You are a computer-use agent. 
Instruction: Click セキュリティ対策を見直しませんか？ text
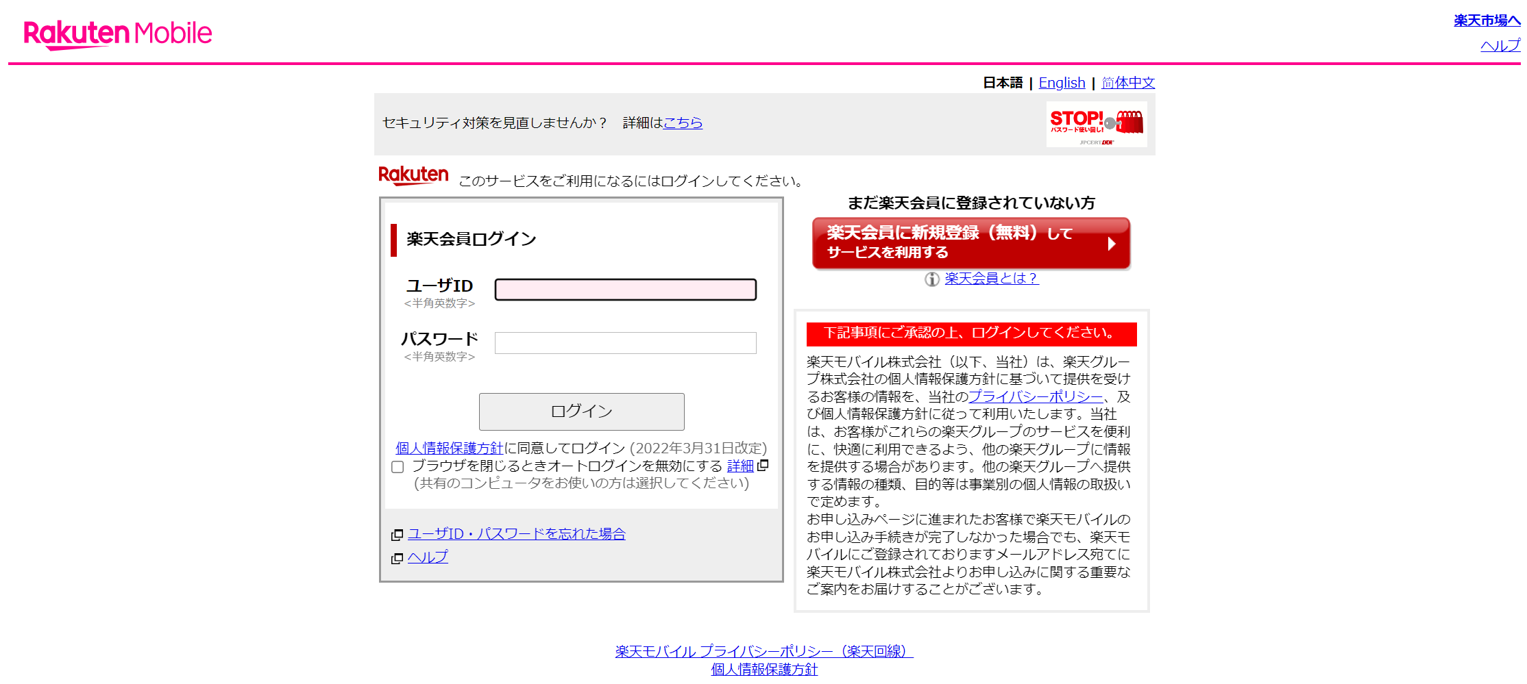pyautogui.click(x=495, y=123)
